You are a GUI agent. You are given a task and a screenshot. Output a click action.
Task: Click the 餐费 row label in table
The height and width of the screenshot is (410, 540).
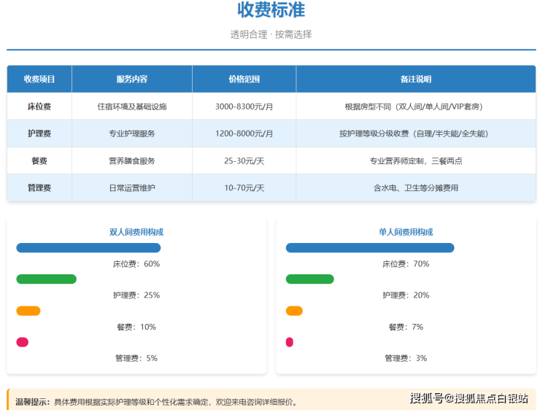pos(39,160)
